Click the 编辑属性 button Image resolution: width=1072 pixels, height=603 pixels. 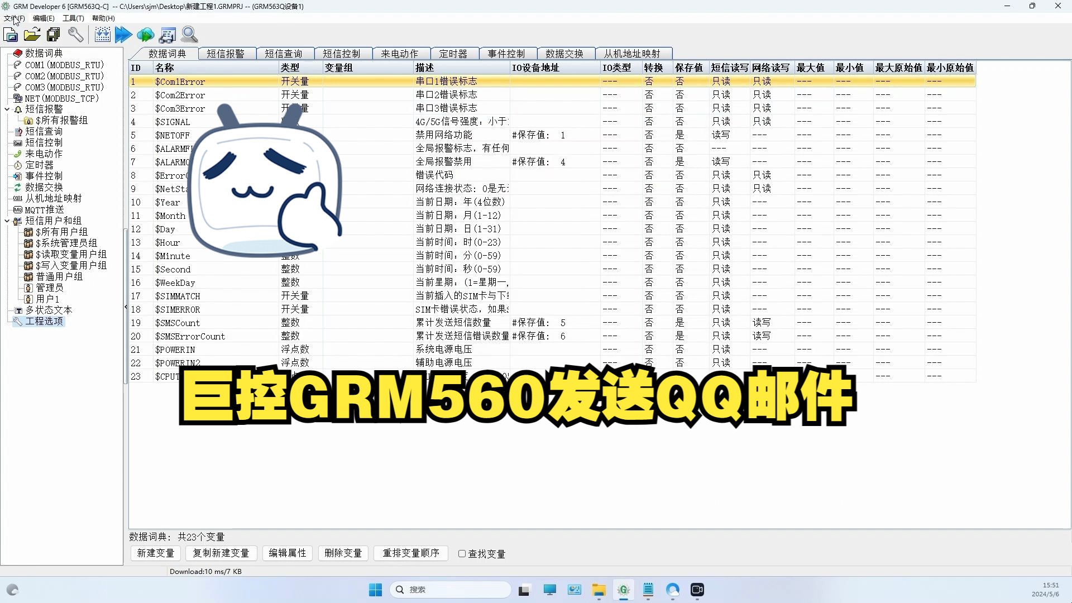point(288,553)
